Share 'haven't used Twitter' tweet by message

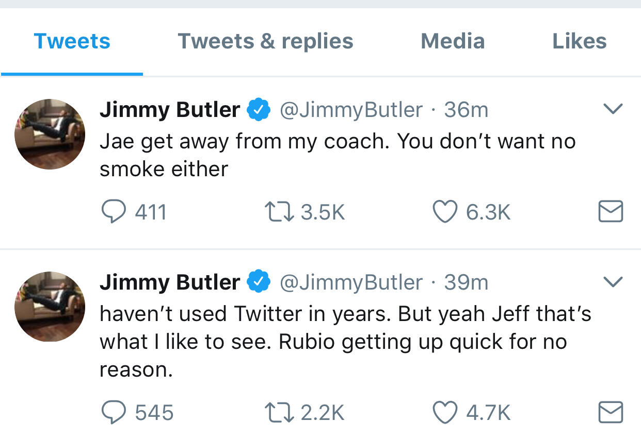pos(611,412)
